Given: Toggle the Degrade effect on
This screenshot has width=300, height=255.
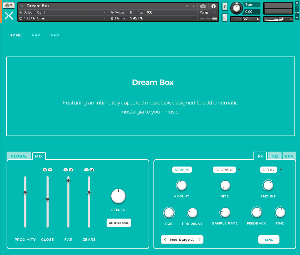Looking at the screenshot, I should point(224,170).
